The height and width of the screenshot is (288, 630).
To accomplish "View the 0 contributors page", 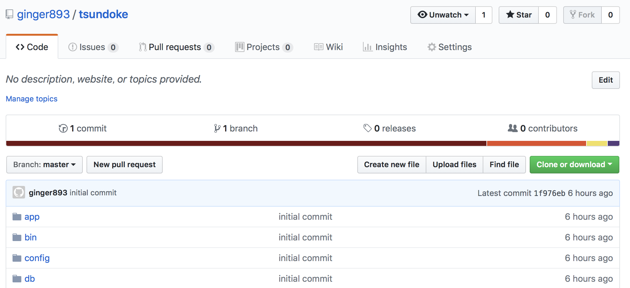I will pos(543,128).
